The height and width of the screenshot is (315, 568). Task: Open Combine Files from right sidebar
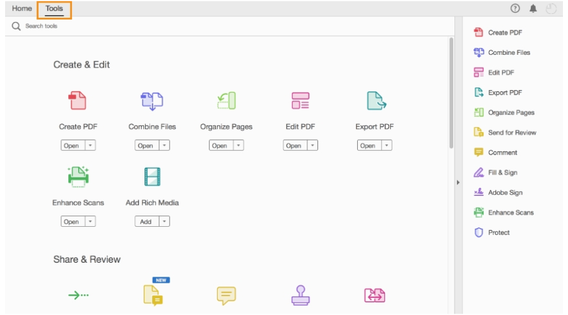pyautogui.click(x=502, y=52)
